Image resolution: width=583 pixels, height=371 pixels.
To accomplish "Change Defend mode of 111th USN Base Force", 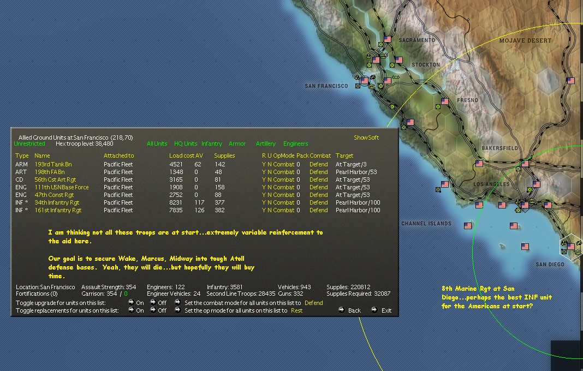I will [319, 187].
